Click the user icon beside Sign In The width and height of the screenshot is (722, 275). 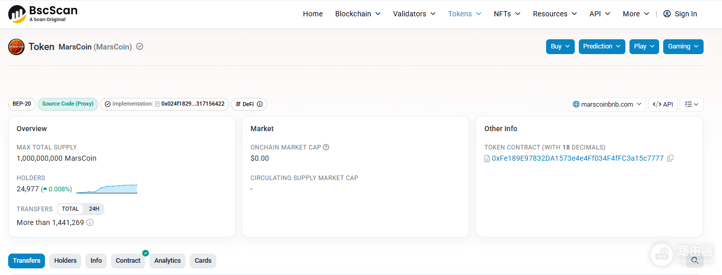667,14
